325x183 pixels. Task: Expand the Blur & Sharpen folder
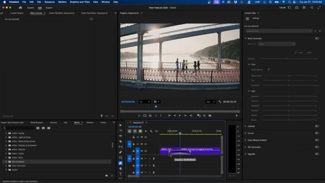click(x=6, y=162)
